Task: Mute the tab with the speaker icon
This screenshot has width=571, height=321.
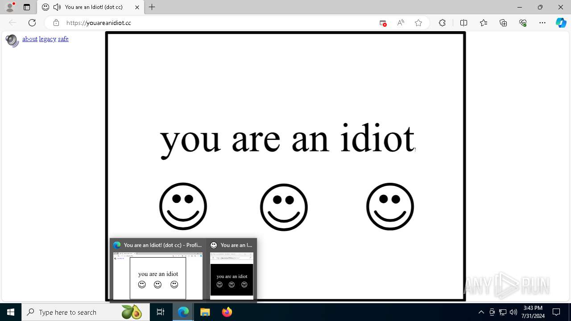Action: pos(57,7)
